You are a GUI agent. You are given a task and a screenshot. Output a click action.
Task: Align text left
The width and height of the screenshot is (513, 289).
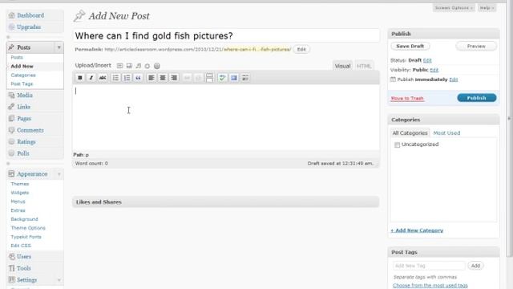pyautogui.click(x=151, y=78)
